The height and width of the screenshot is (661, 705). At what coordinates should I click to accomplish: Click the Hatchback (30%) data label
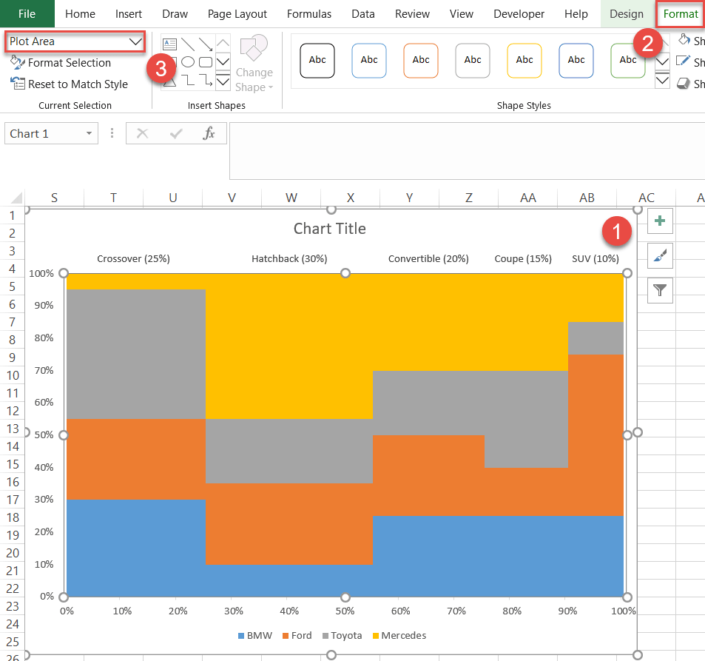[289, 259]
